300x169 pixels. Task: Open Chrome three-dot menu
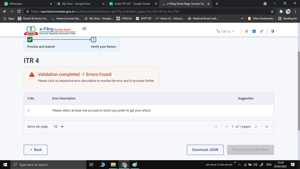[x=295, y=12]
